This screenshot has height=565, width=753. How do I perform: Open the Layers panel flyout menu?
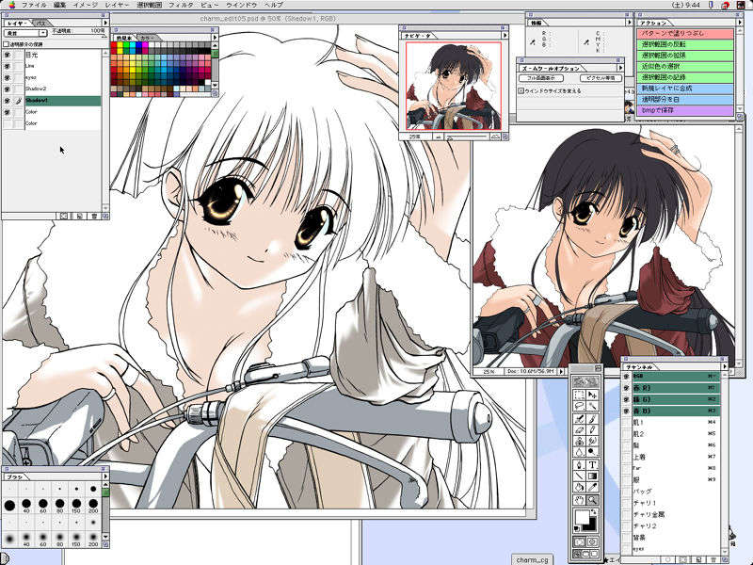point(105,23)
